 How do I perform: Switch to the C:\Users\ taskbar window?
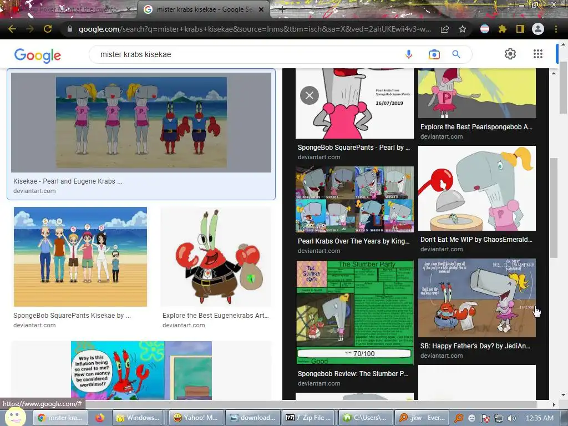[365, 418]
